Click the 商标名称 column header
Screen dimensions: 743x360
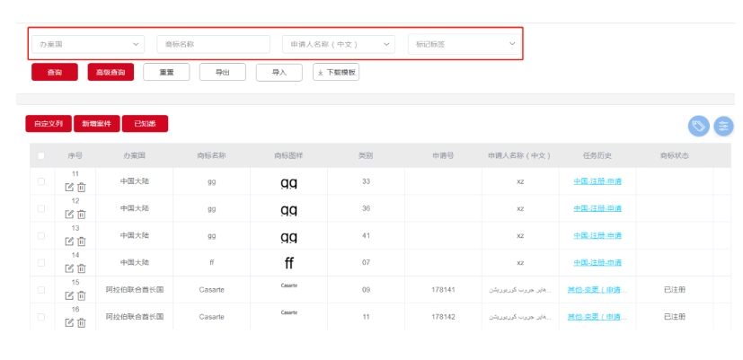(211, 155)
